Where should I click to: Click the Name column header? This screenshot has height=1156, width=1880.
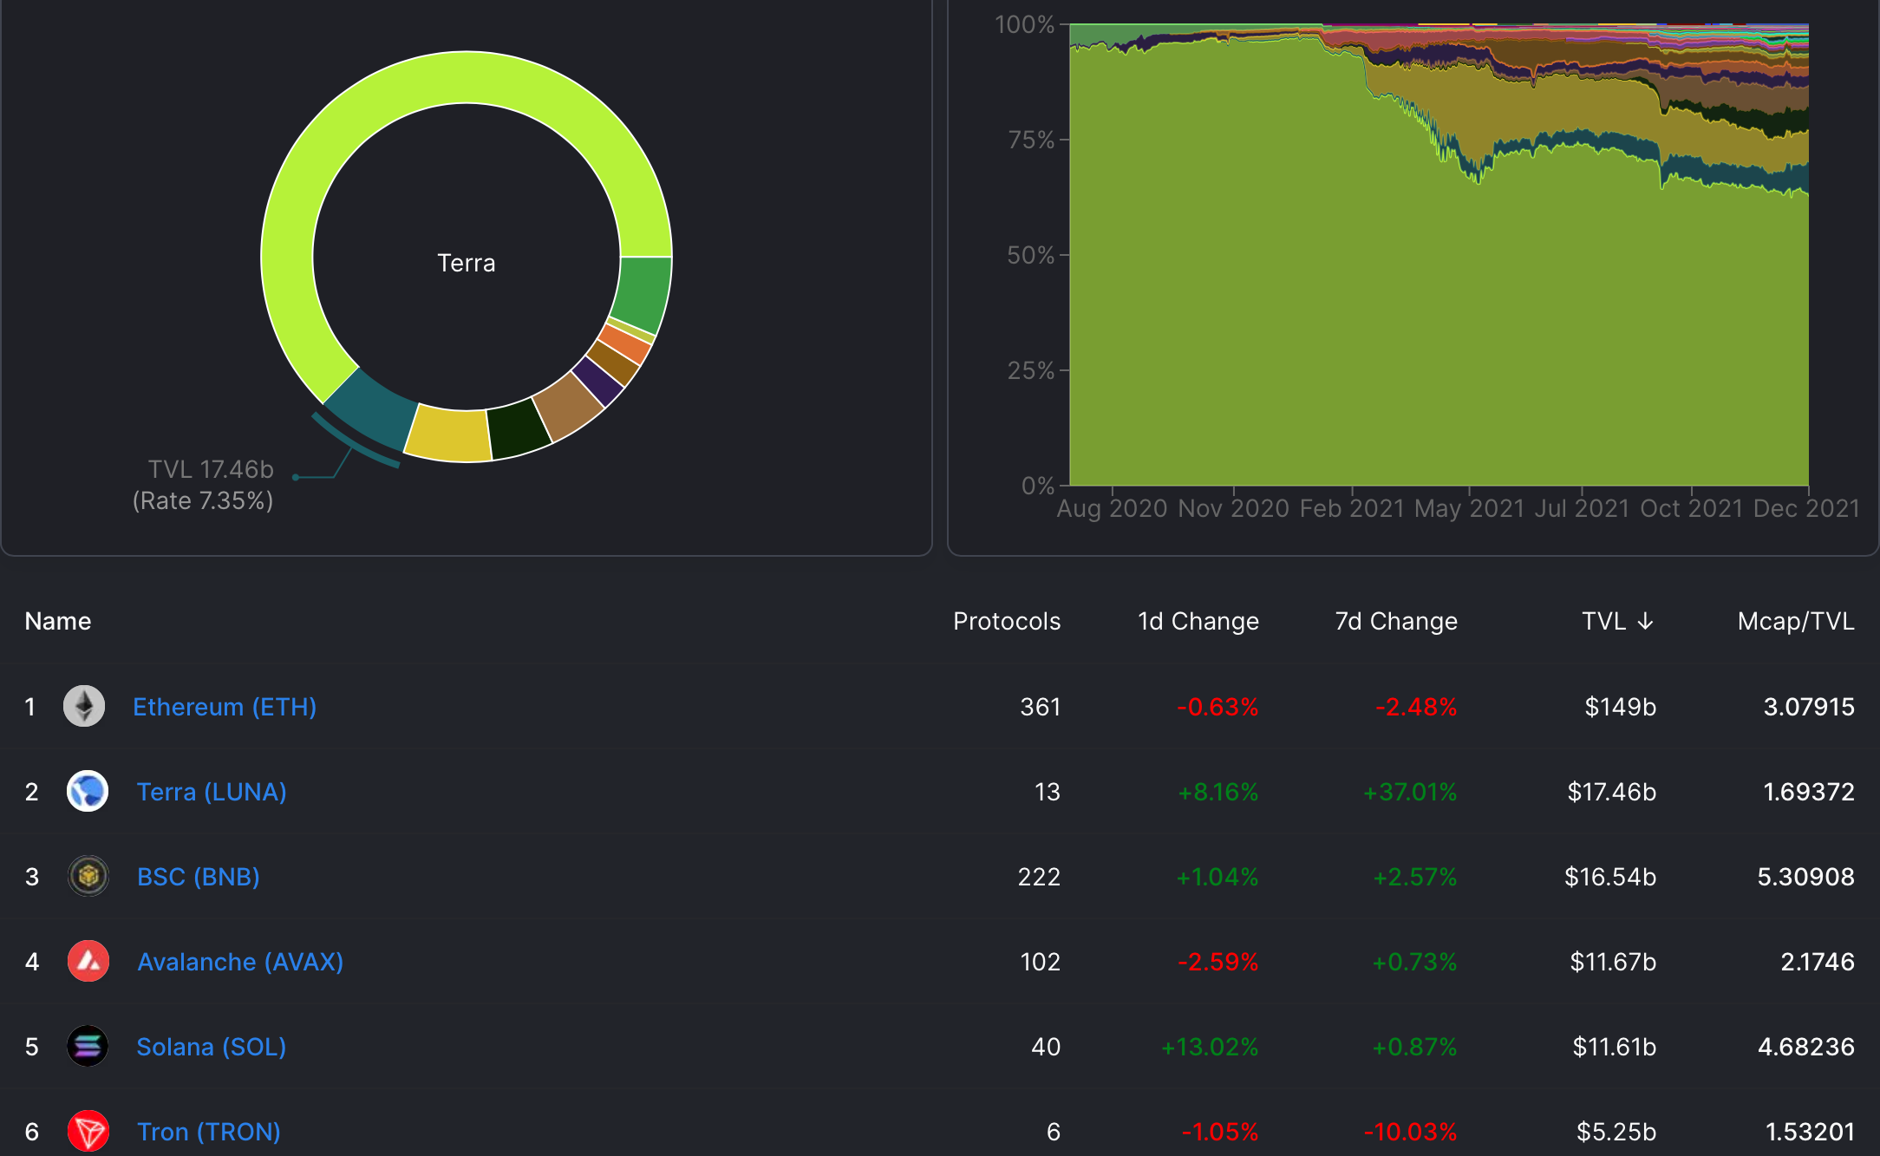point(57,621)
